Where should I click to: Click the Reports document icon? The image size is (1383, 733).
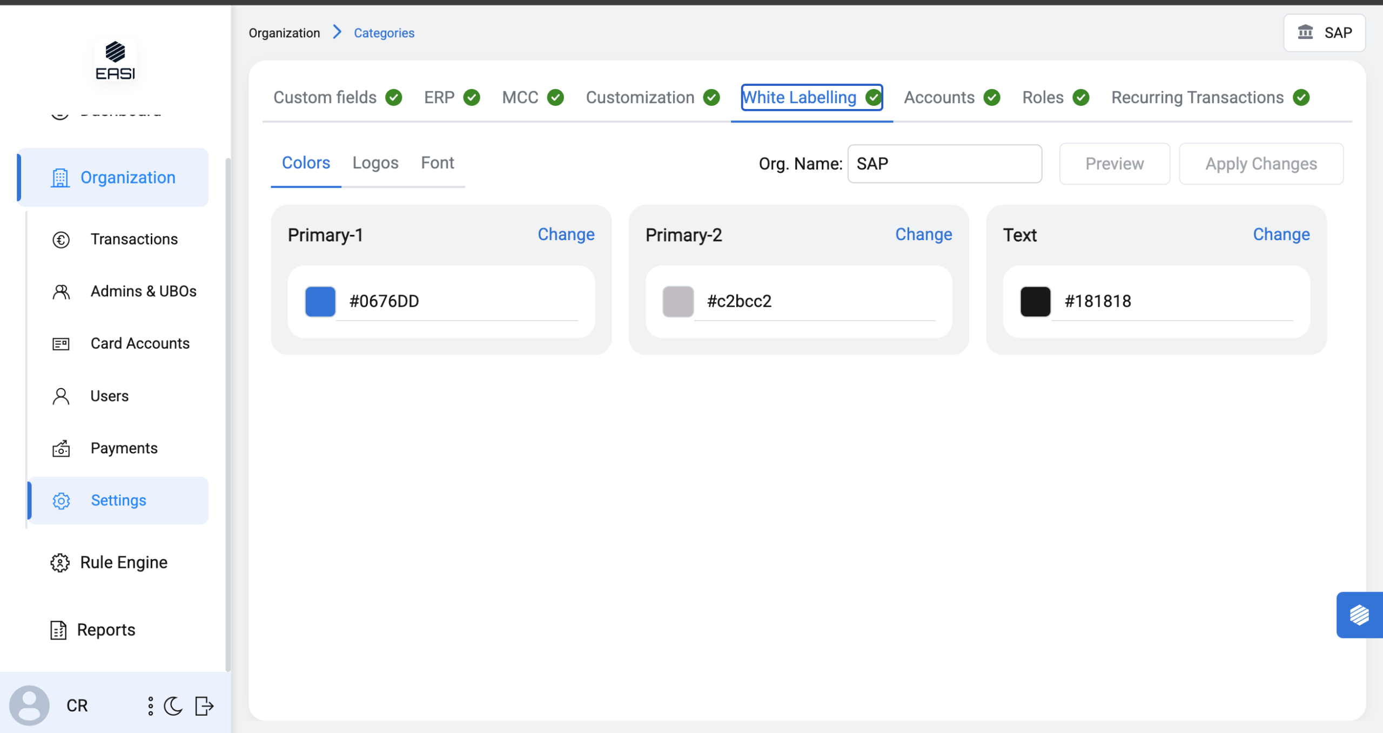pos(58,630)
